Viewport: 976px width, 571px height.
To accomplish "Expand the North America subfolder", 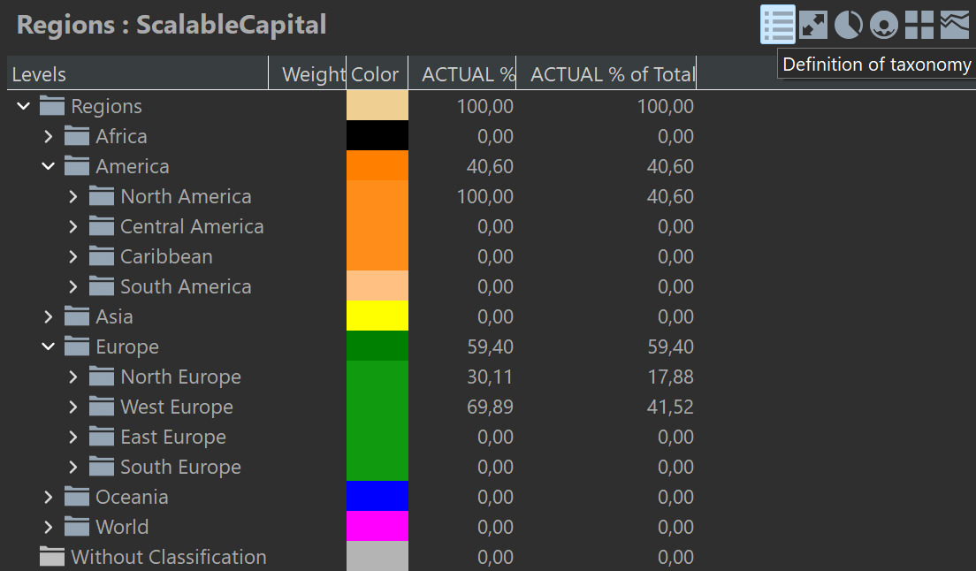I will (72, 196).
